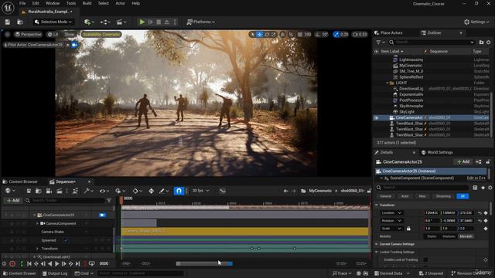Toggle visibility eye of CineCameraActor row in Outliner
495x278 pixels.
pos(377,117)
